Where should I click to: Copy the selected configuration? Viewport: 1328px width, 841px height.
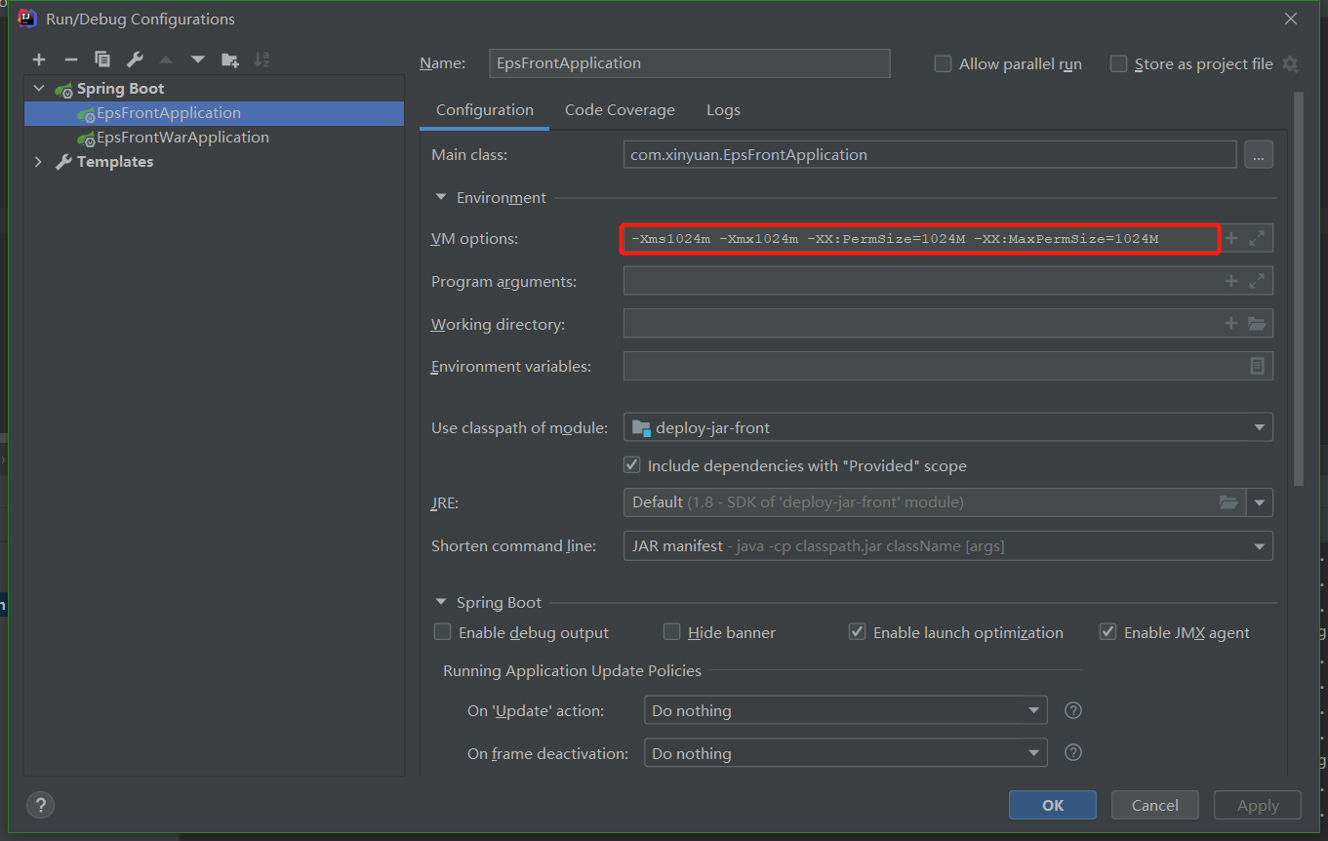tap(102, 60)
